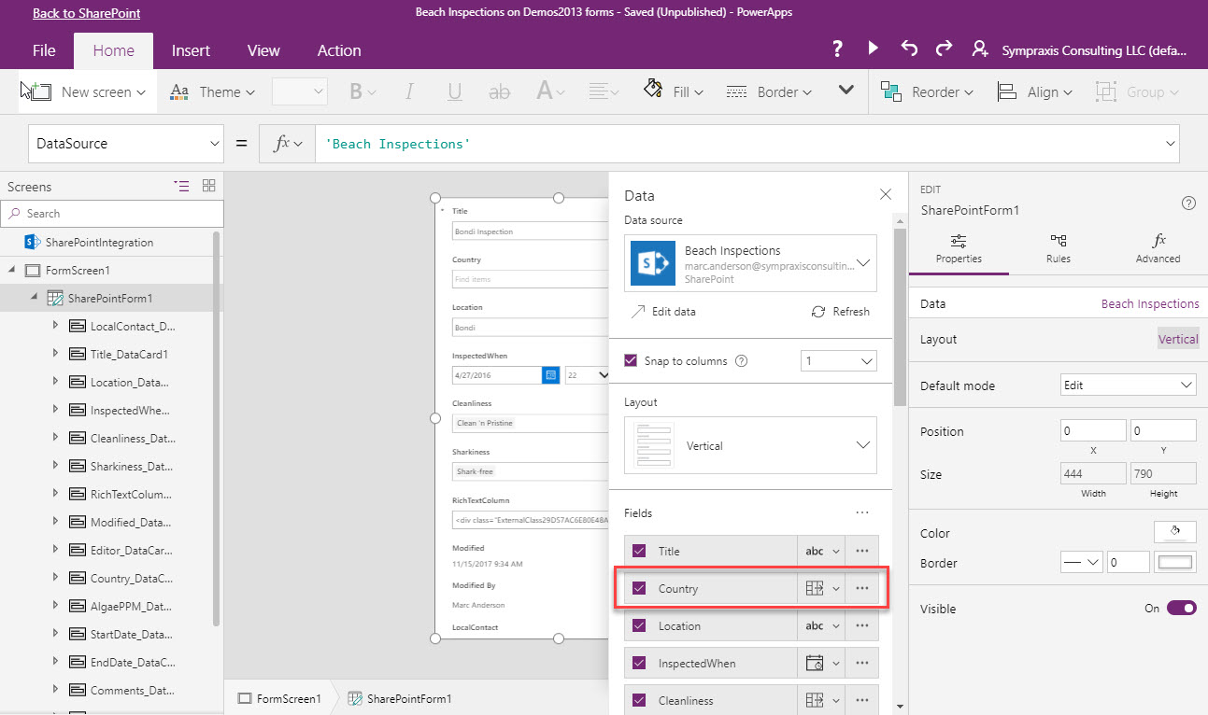The image size is (1208, 715).
Task: Click the Beach Inspections data link
Action: click(1150, 303)
